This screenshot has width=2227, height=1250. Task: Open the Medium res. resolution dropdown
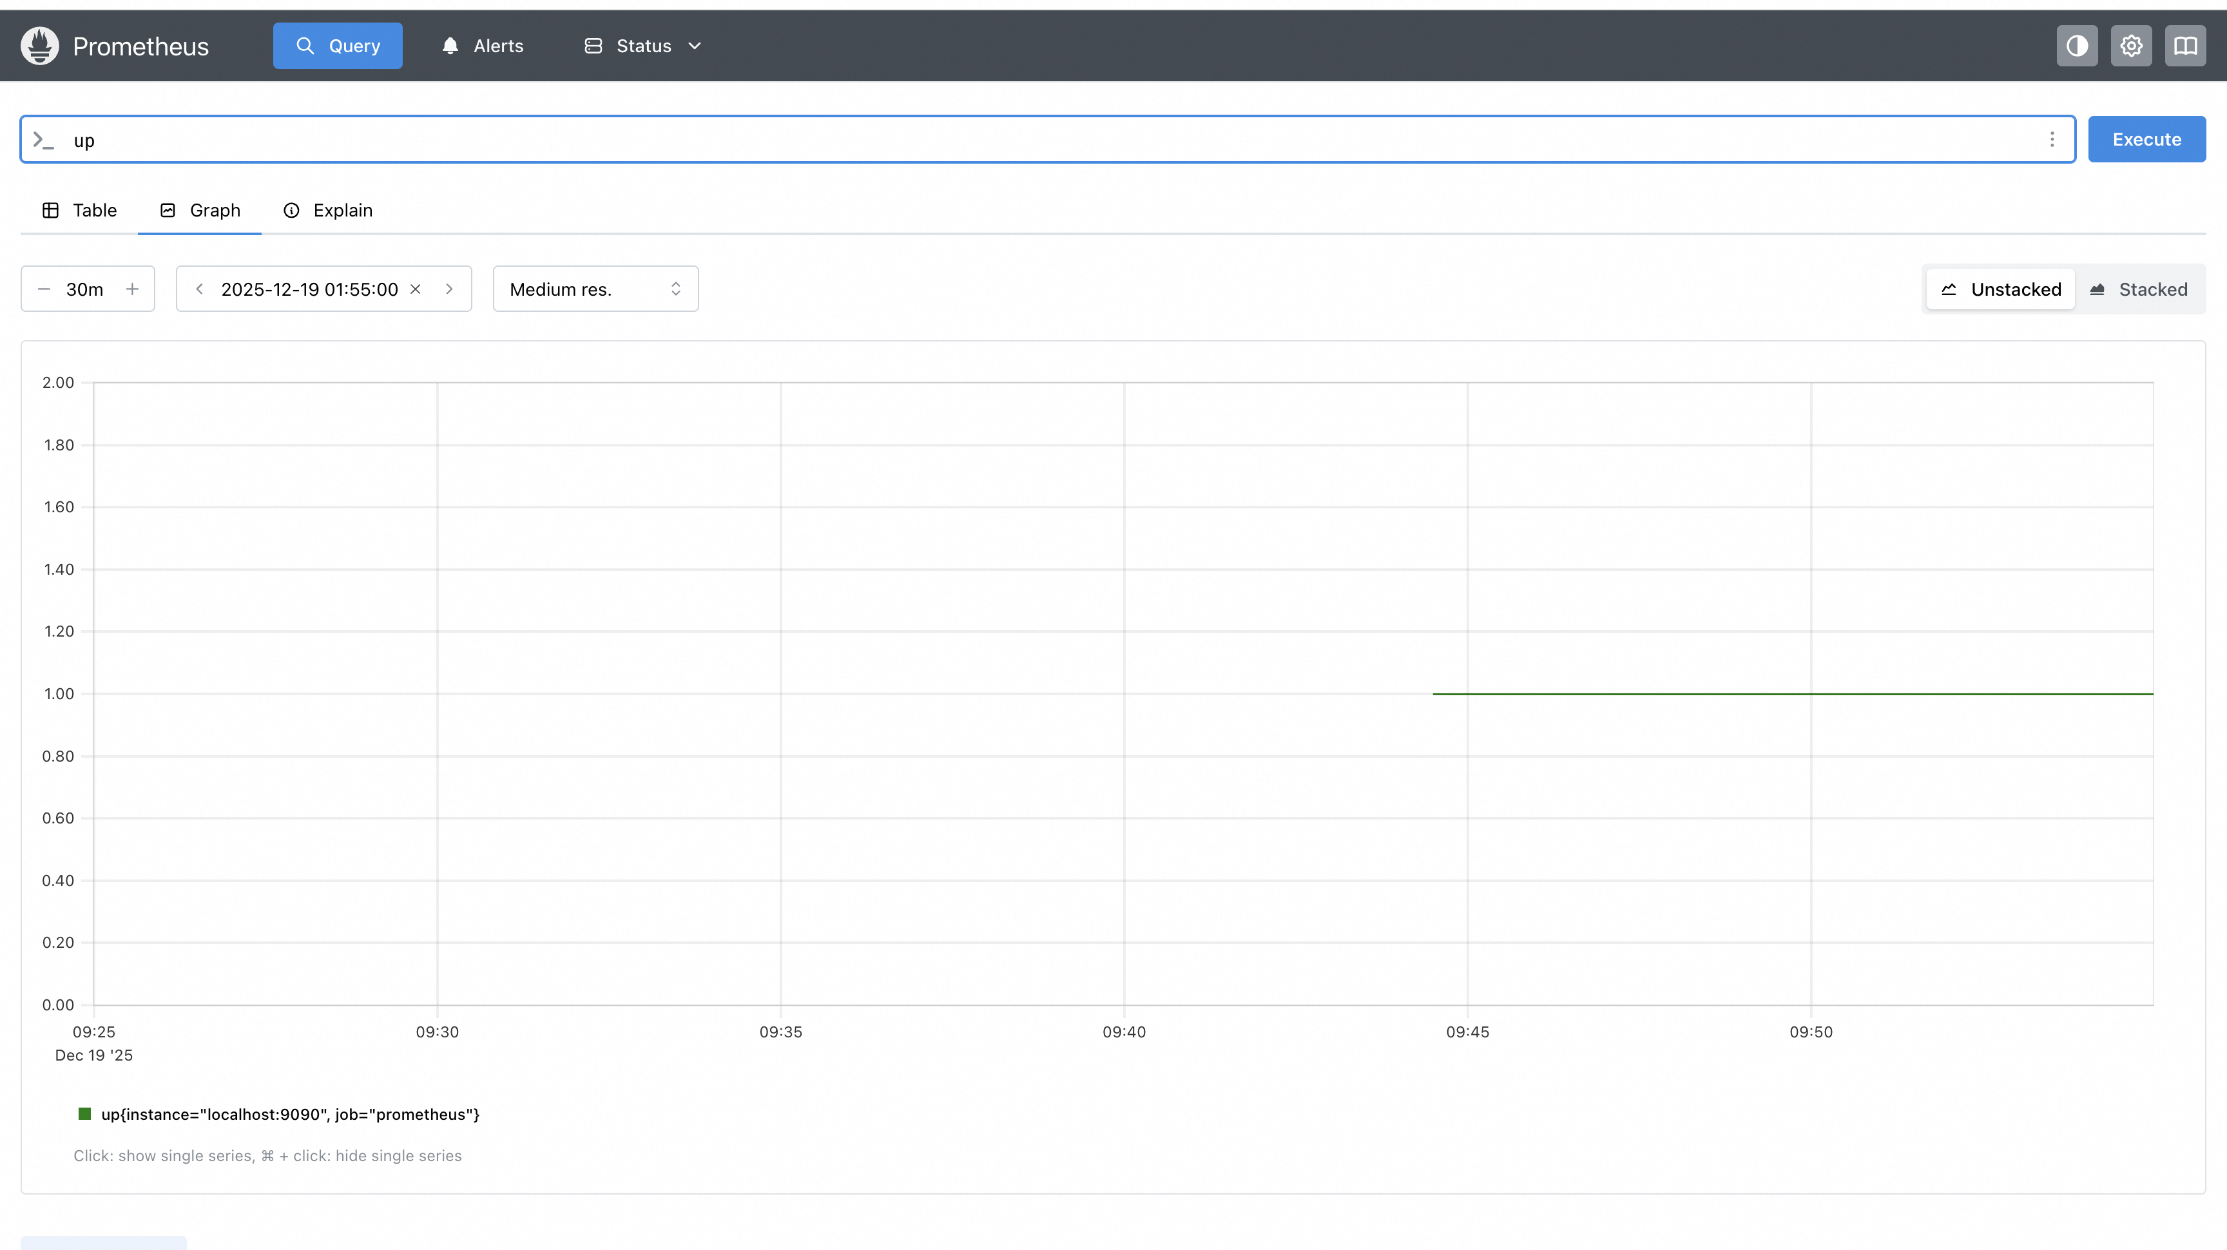click(595, 289)
